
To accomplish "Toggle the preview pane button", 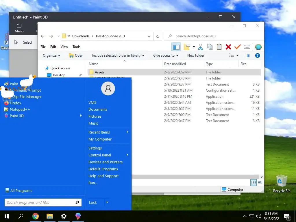I will click(x=247, y=55).
